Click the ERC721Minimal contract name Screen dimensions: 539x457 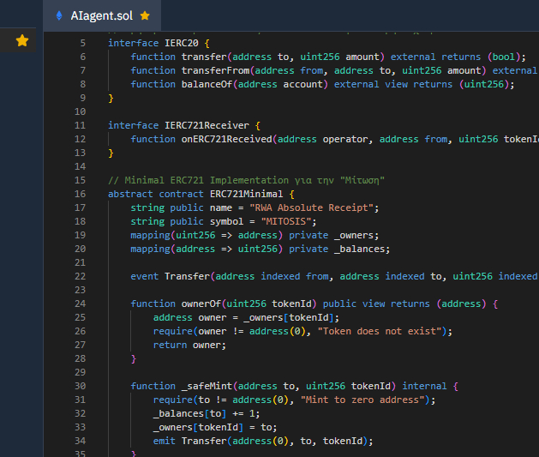tap(247, 194)
